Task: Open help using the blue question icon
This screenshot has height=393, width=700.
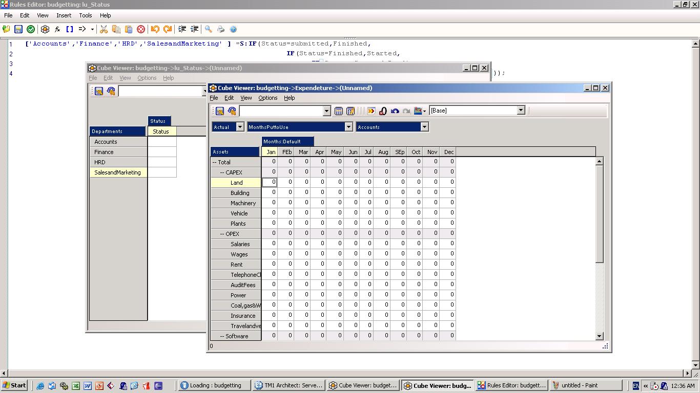Action: point(233,29)
